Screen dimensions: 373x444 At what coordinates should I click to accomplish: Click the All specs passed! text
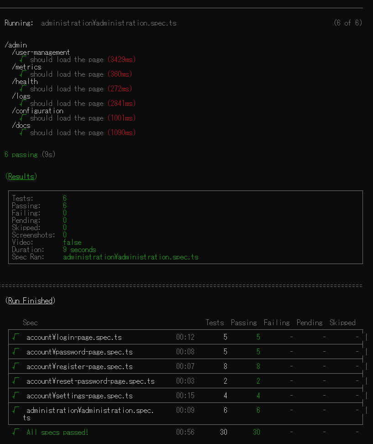[x=58, y=433]
